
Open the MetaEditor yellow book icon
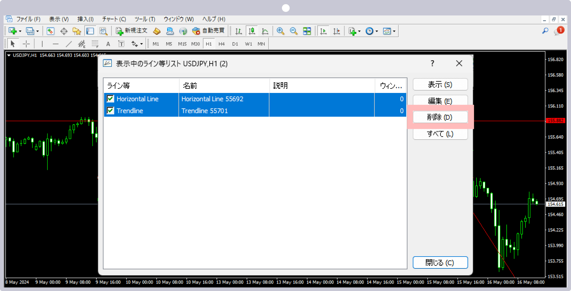[x=157, y=31]
